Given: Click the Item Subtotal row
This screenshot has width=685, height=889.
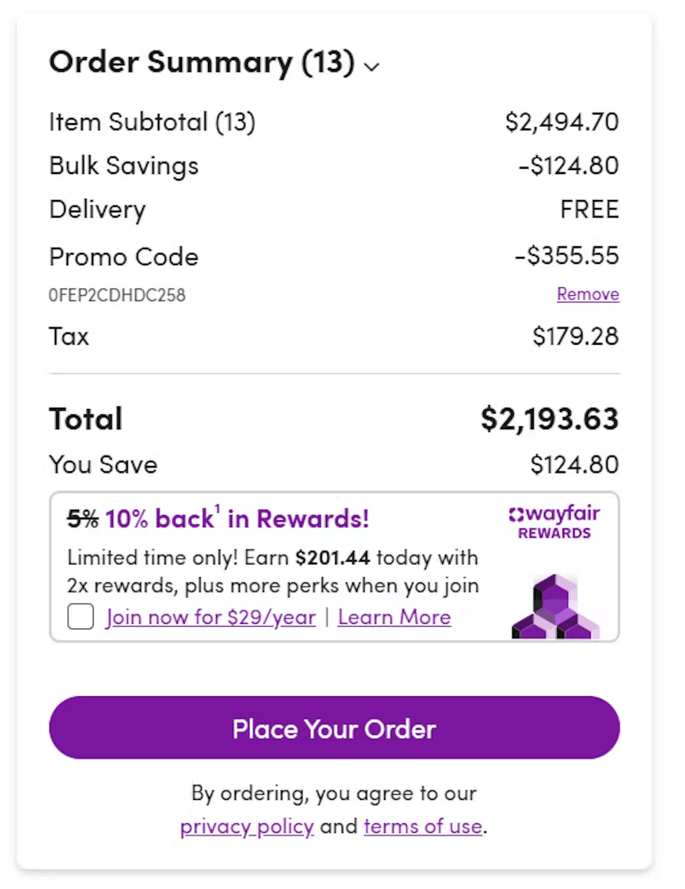Looking at the screenshot, I should 153,122.
